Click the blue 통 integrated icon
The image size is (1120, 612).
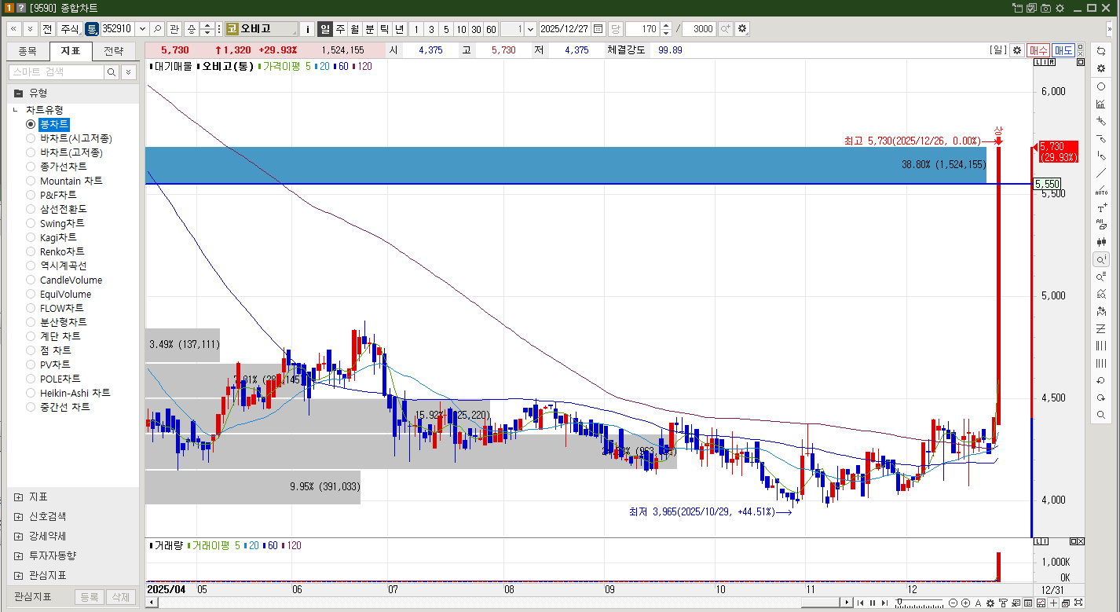[92, 29]
